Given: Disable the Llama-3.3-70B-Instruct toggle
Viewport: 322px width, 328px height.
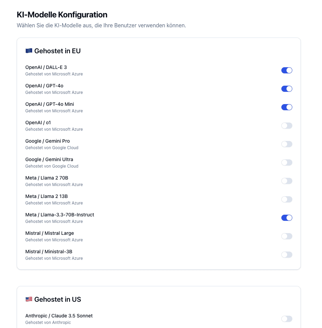Looking at the screenshot, I should [286, 217].
